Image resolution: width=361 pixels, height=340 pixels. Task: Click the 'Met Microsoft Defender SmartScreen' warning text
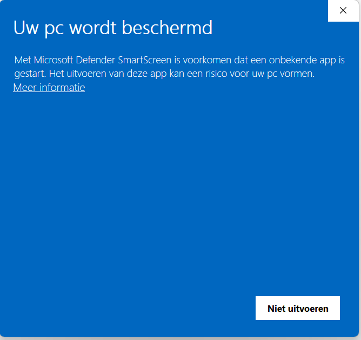tap(179, 67)
